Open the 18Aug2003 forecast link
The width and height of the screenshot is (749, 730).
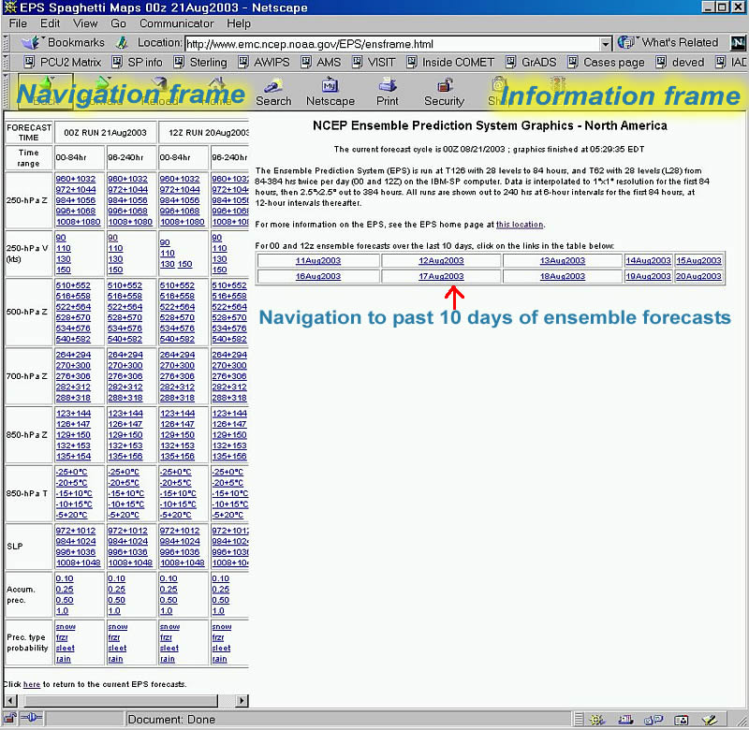(563, 276)
